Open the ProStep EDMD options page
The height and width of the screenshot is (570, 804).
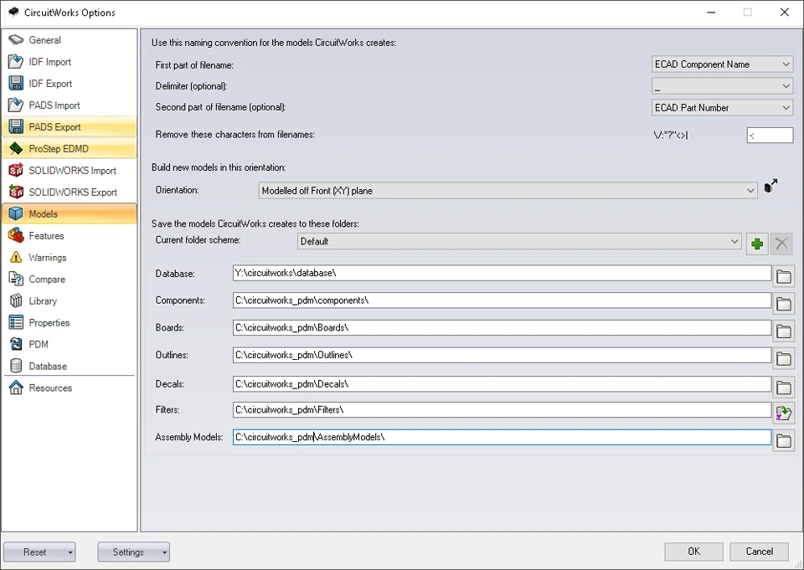coord(59,149)
